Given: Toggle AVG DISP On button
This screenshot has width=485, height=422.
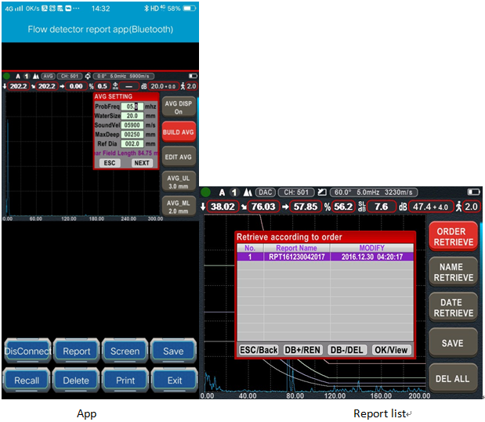Looking at the screenshot, I should click(x=178, y=107).
